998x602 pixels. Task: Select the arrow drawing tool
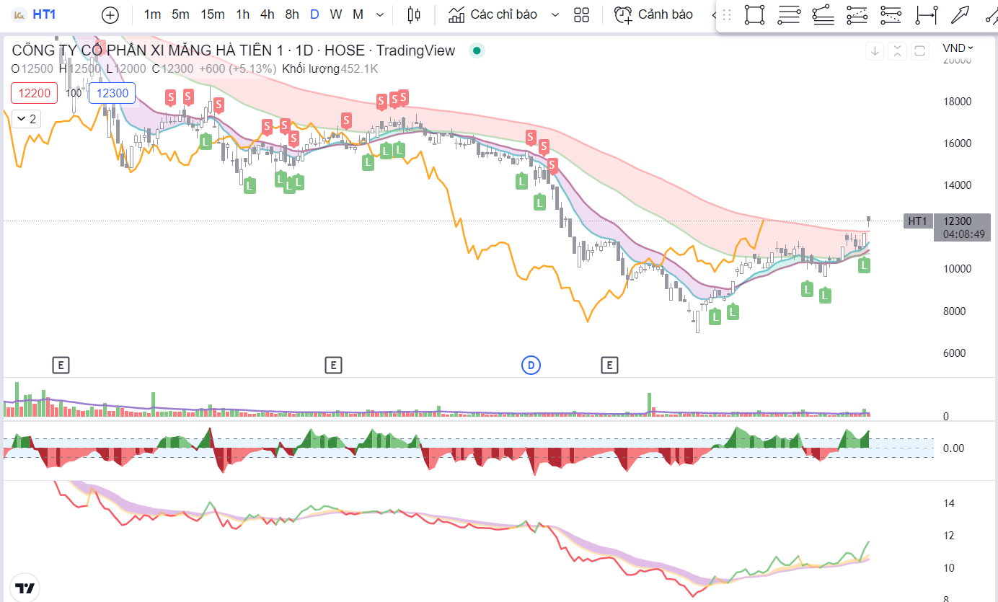960,14
